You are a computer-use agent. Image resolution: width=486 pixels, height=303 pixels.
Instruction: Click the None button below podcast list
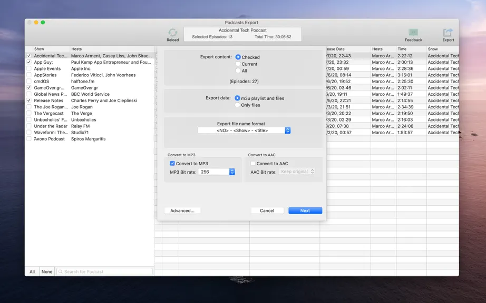(47, 271)
